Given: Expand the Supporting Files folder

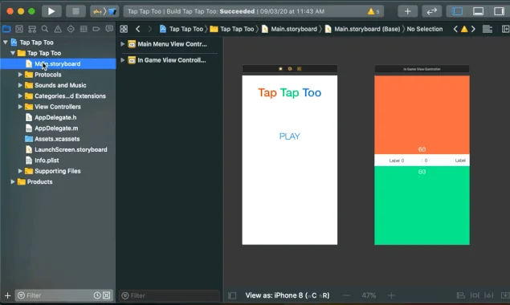Looking at the screenshot, I should pos(20,171).
